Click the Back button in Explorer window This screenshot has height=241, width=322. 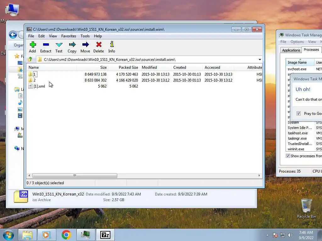pyautogui.click(x=13, y=35)
